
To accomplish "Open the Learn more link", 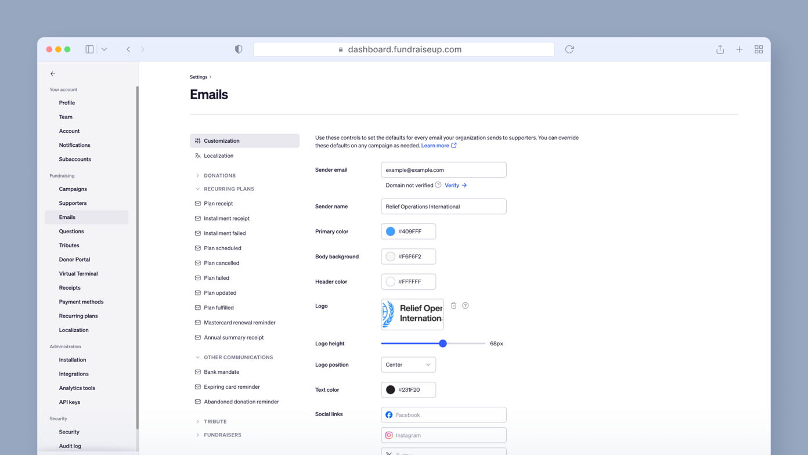I will coord(436,145).
